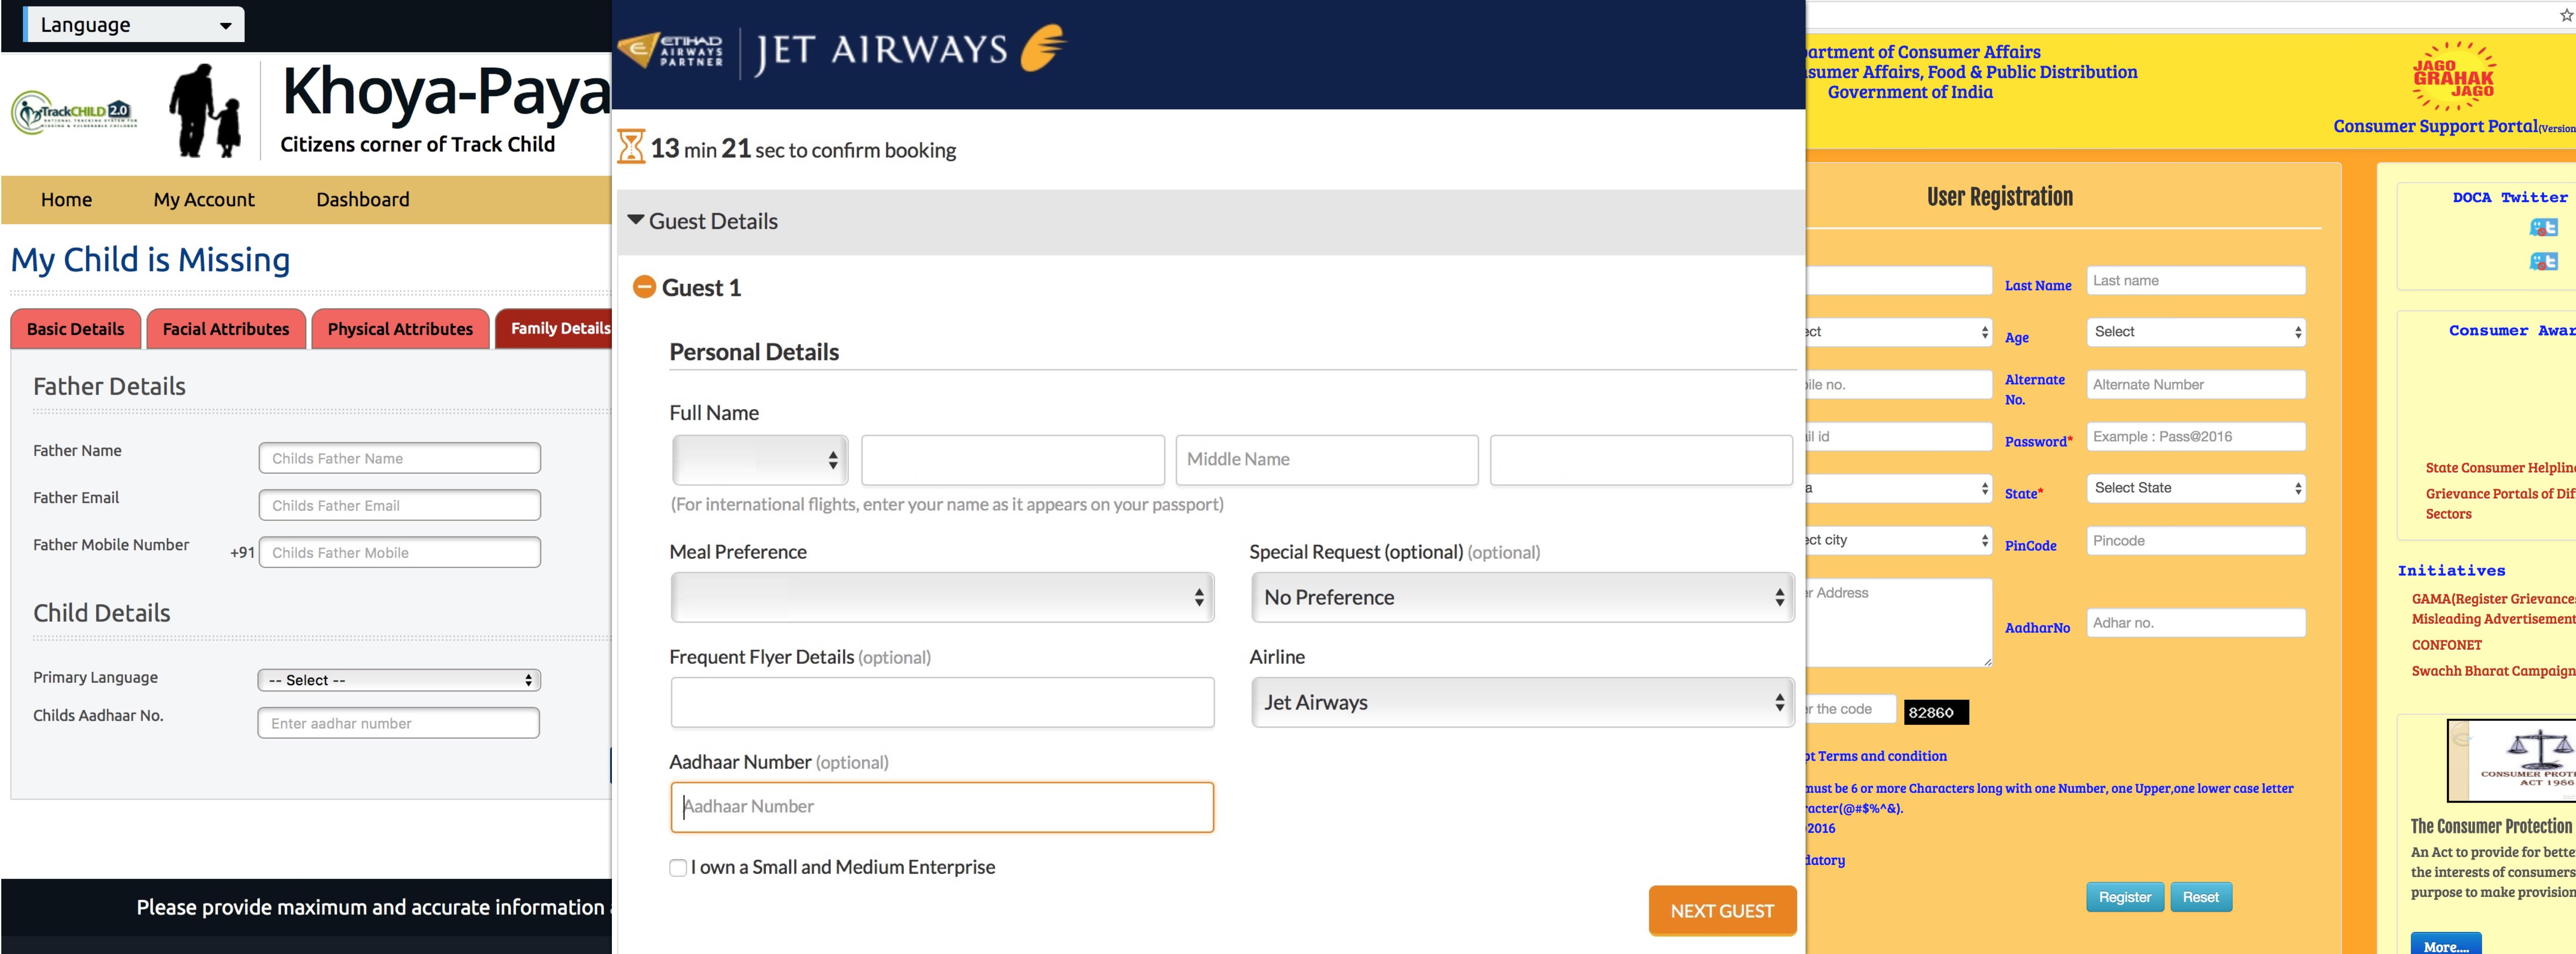This screenshot has height=954, width=2576.
Task: Open the Primary Language select dropdown
Action: click(399, 680)
